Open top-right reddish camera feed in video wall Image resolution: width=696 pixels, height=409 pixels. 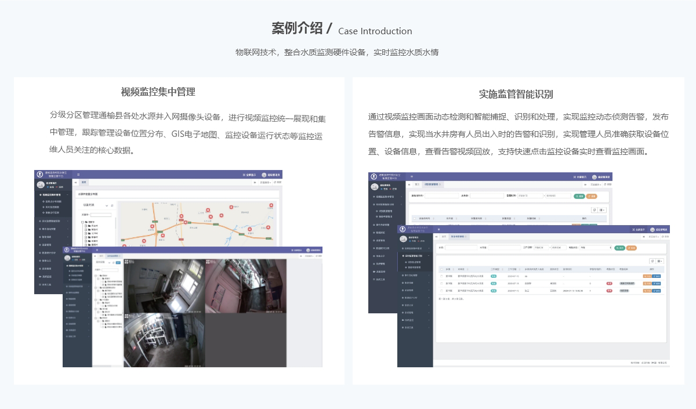[246, 285]
